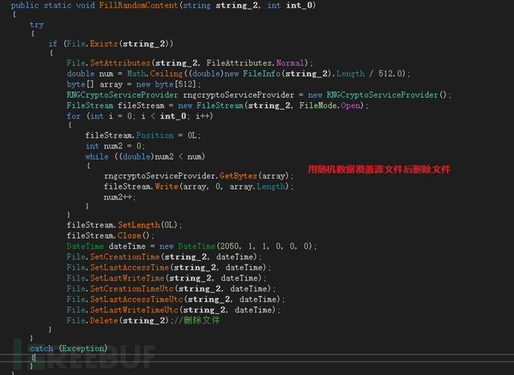Click the while keyword
Image resolution: width=514 pixels, height=375 pixels.
pos(97,157)
